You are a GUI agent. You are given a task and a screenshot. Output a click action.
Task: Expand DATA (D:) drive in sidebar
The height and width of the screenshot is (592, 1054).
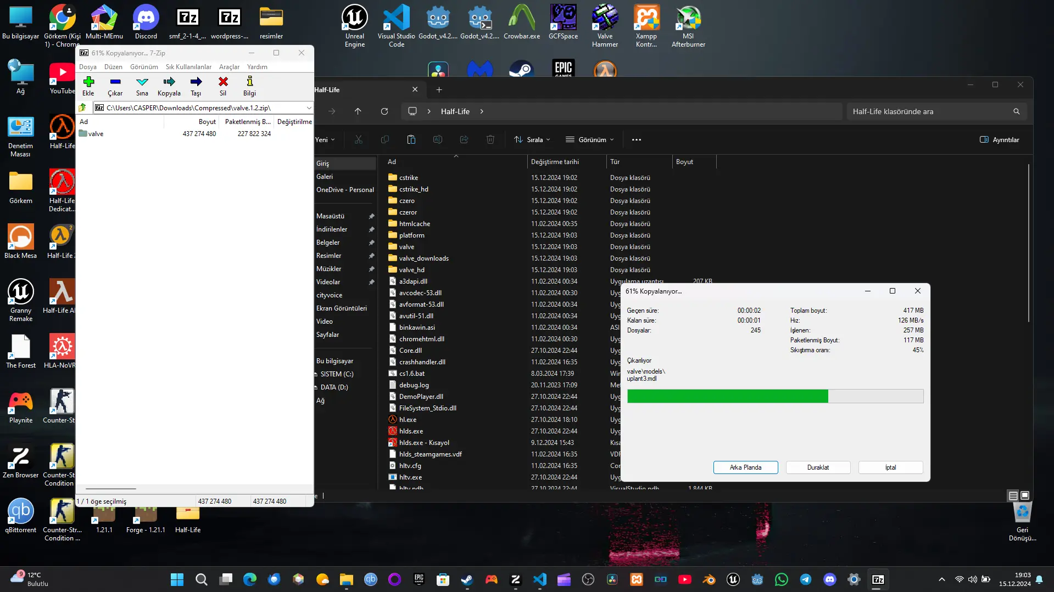(x=316, y=387)
